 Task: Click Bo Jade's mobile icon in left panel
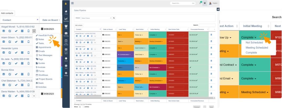(28, 63)
